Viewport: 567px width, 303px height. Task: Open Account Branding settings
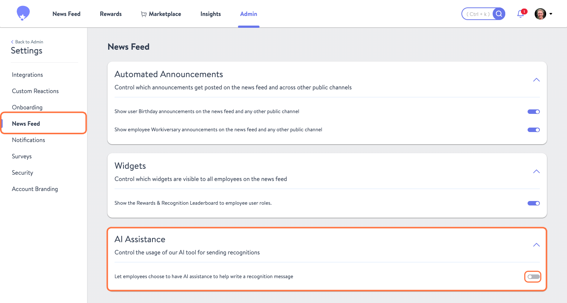tap(35, 189)
